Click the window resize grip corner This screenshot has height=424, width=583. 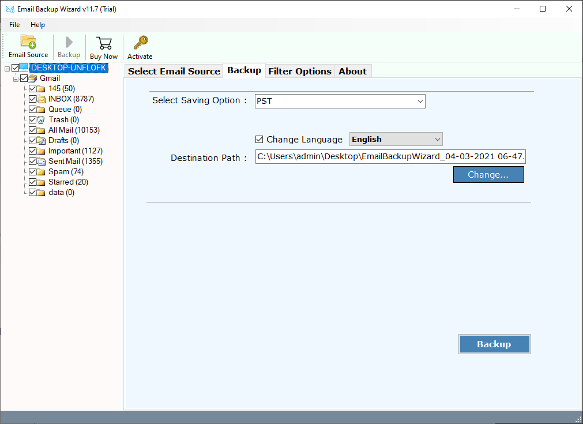click(578, 419)
